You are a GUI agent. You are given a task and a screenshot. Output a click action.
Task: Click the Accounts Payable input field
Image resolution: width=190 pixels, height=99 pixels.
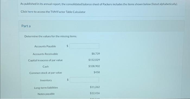pos(84,46)
